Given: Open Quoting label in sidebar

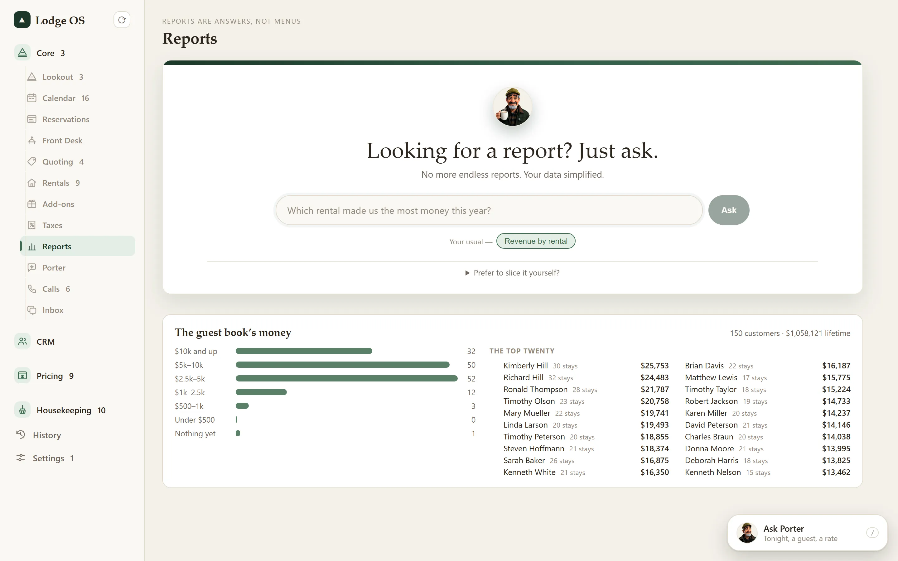Looking at the screenshot, I should coord(57,162).
